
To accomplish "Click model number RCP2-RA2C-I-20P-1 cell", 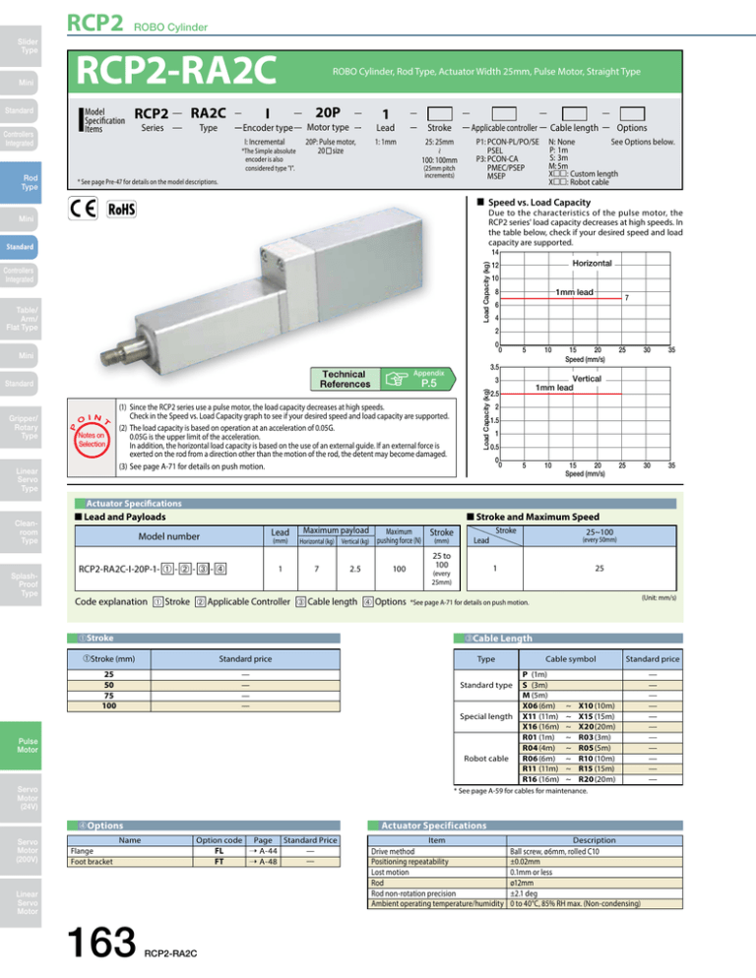I will [168, 569].
